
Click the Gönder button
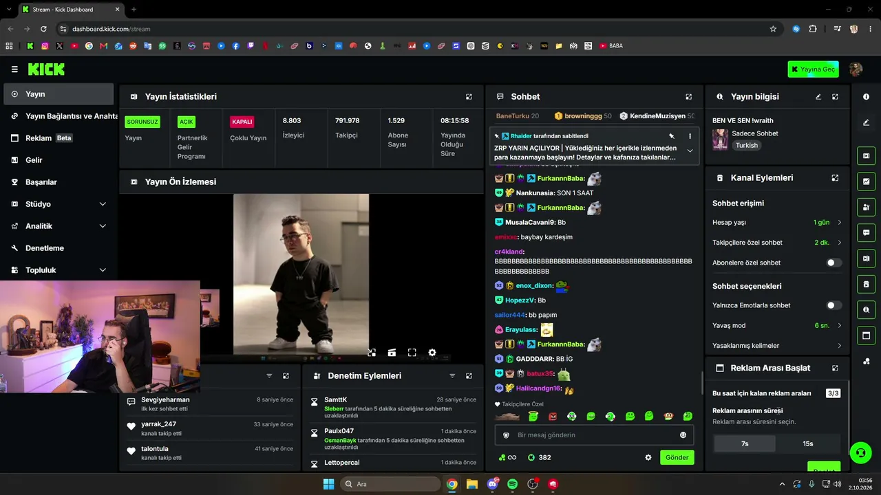click(677, 457)
